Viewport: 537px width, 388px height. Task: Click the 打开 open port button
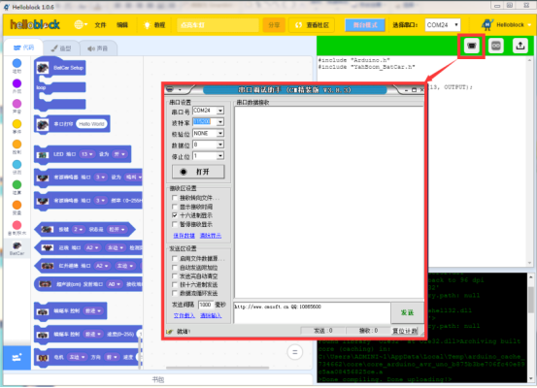198,172
